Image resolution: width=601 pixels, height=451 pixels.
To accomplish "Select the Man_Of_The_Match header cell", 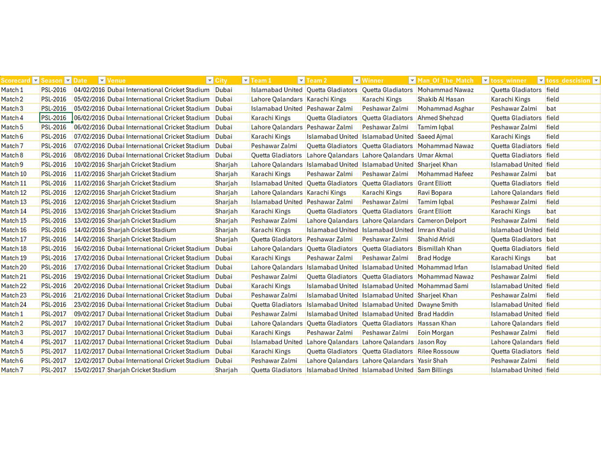I will click(453, 81).
